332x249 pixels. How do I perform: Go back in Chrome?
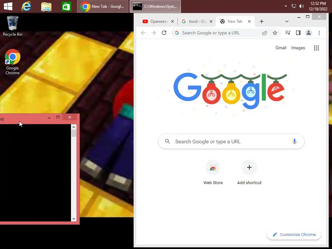143,33
